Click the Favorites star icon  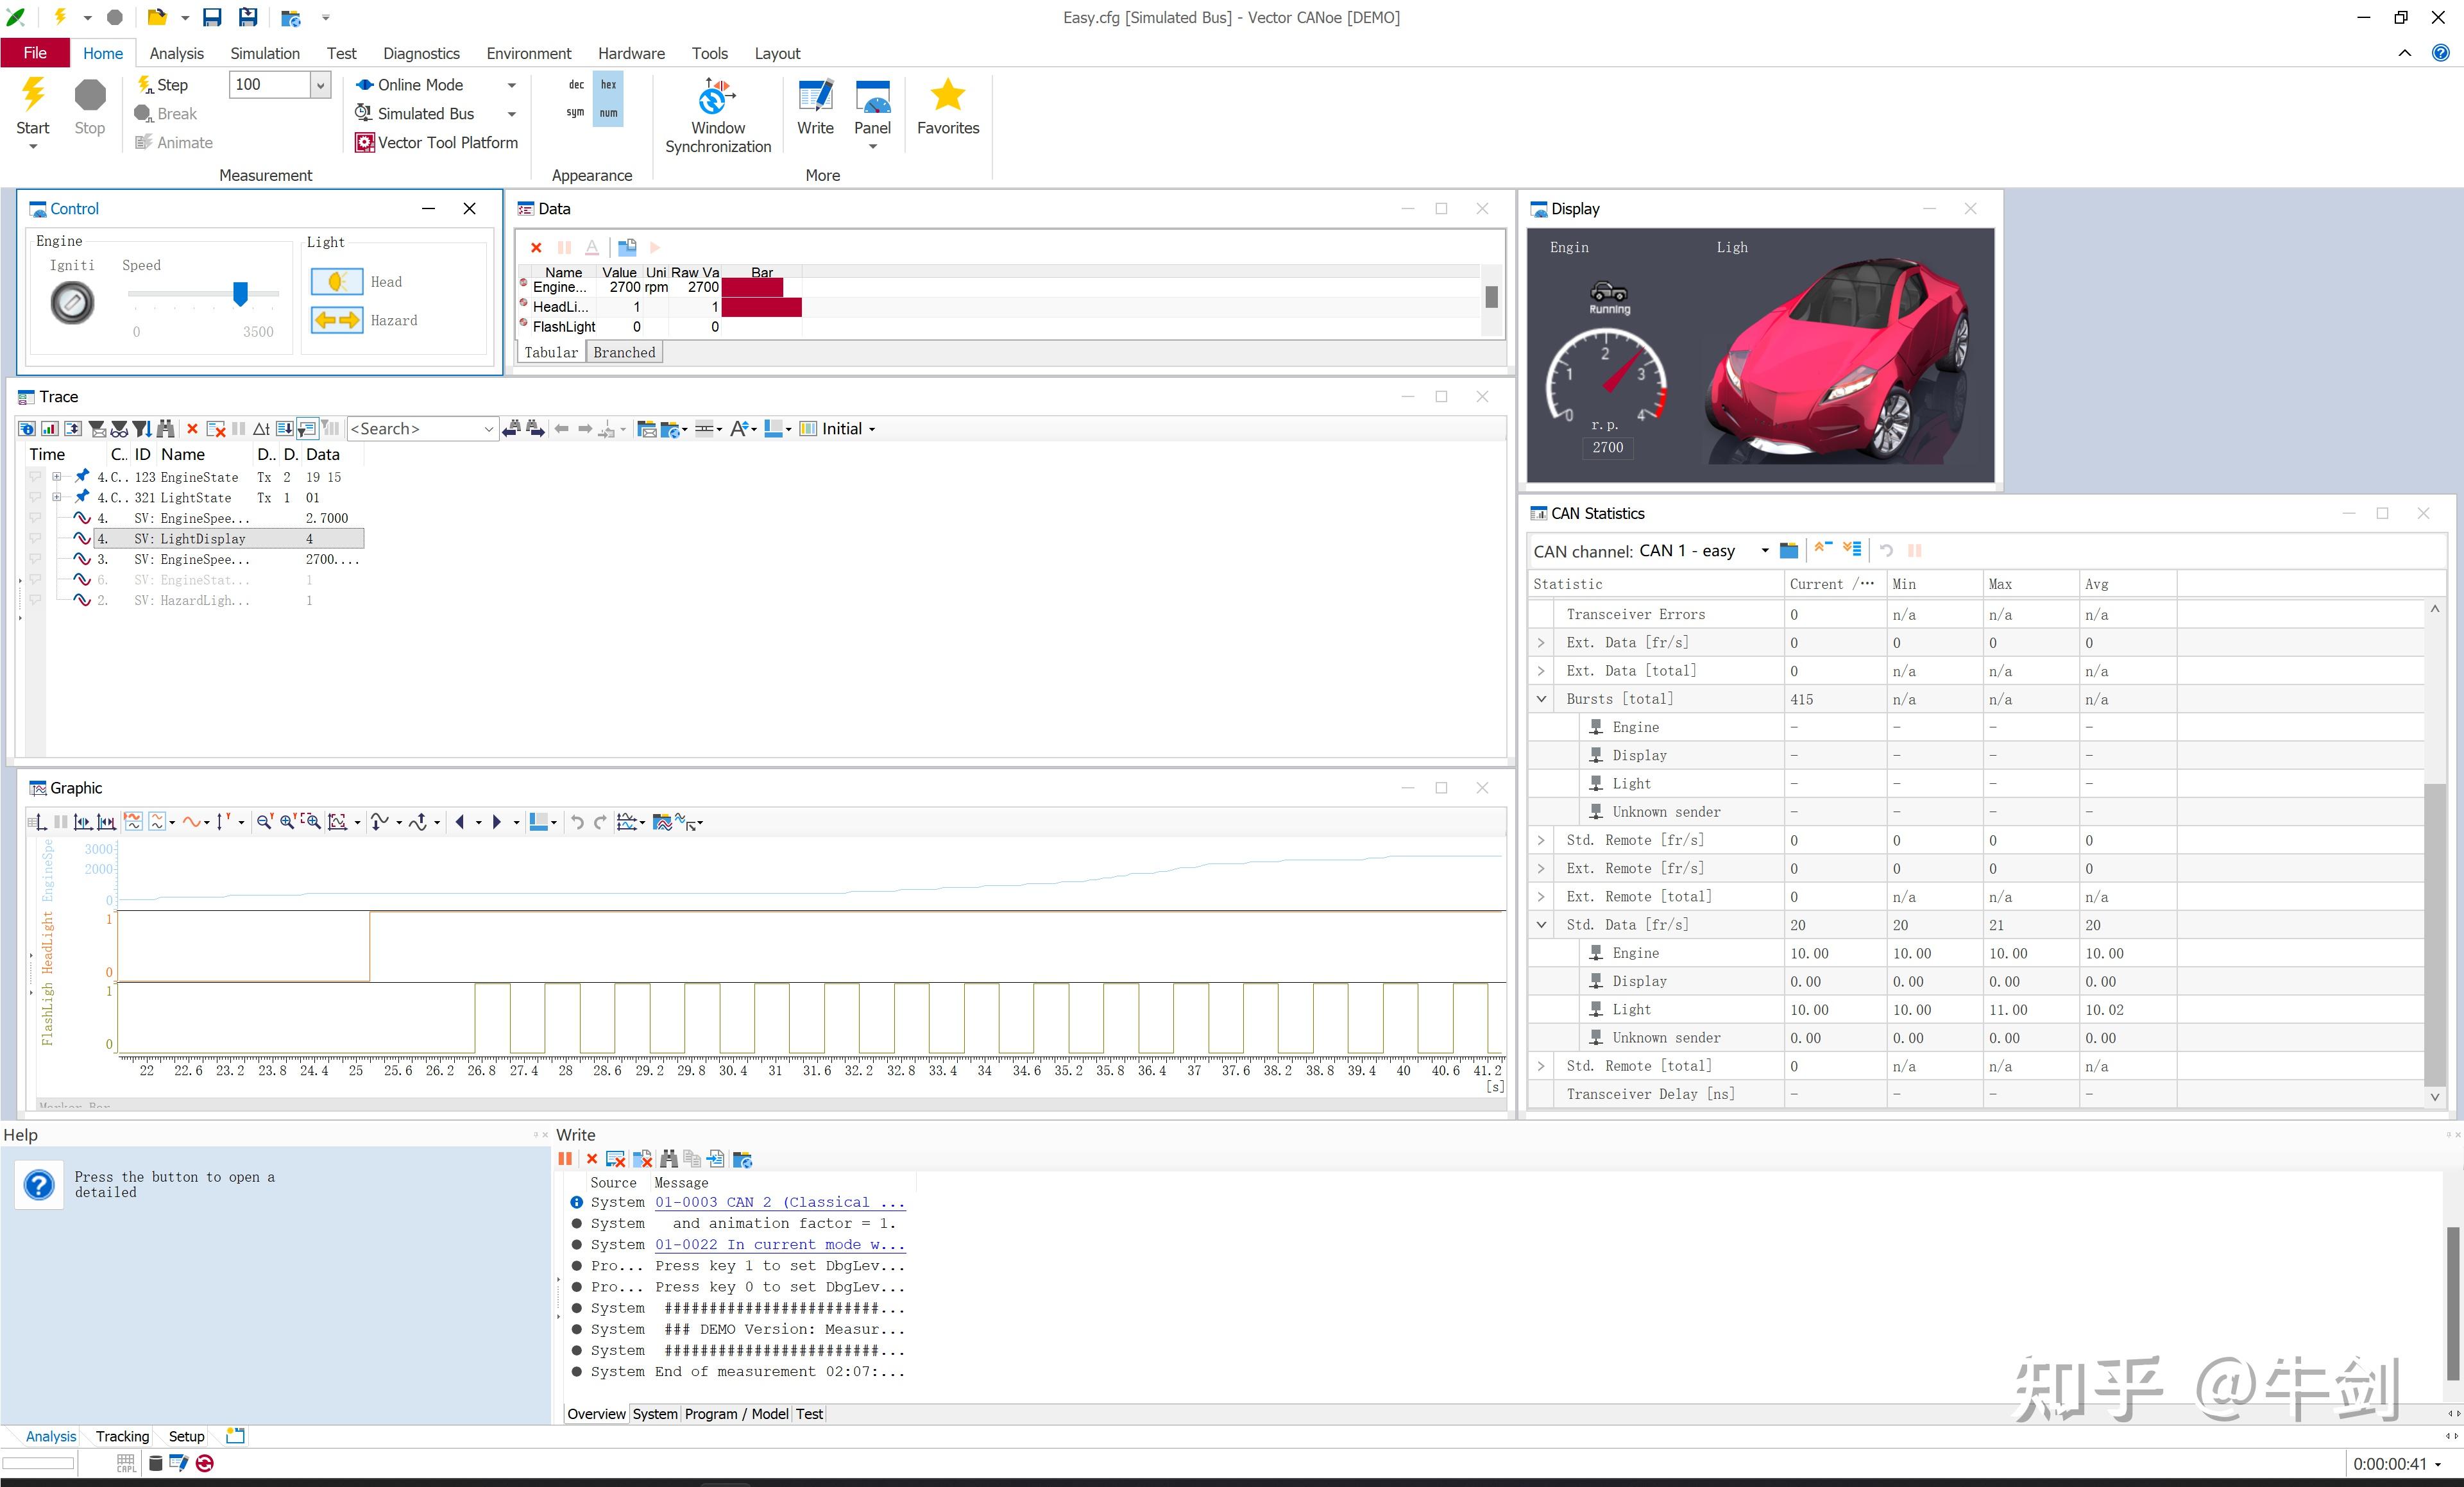(x=947, y=95)
